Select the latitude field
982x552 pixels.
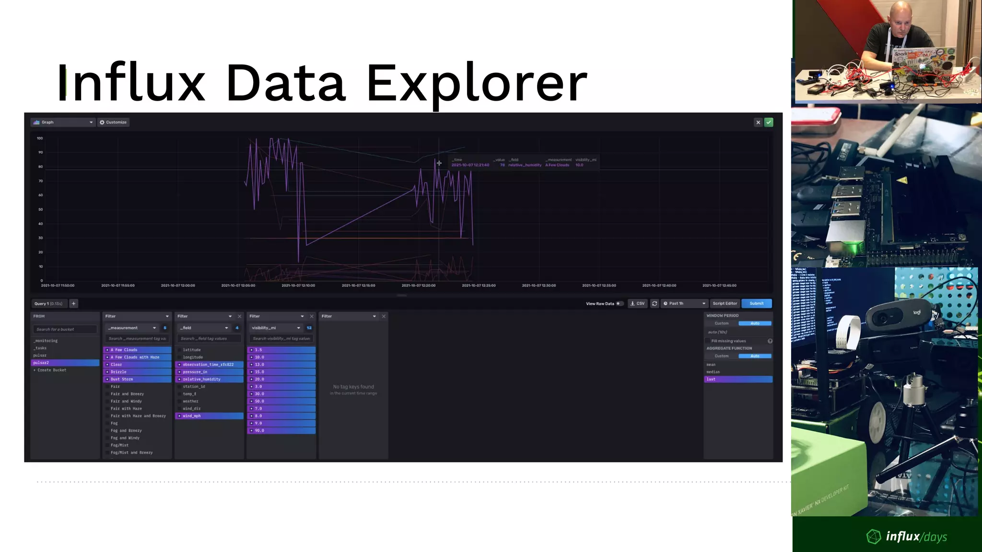[x=210, y=350]
